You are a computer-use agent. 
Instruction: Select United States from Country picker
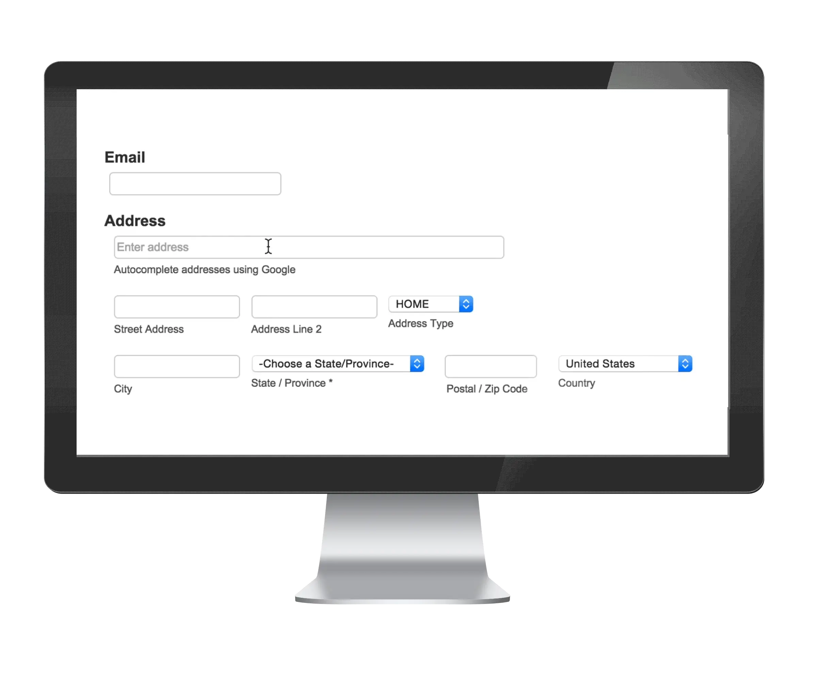click(623, 363)
